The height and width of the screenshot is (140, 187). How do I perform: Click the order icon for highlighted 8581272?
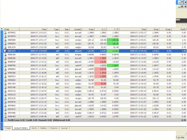point(5,51)
